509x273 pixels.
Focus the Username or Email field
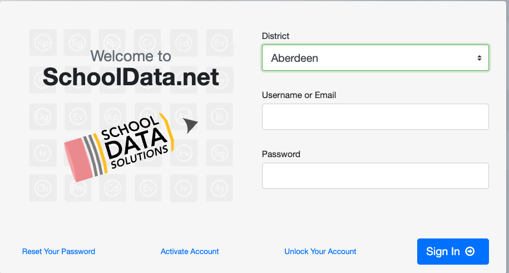[x=375, y=116]
